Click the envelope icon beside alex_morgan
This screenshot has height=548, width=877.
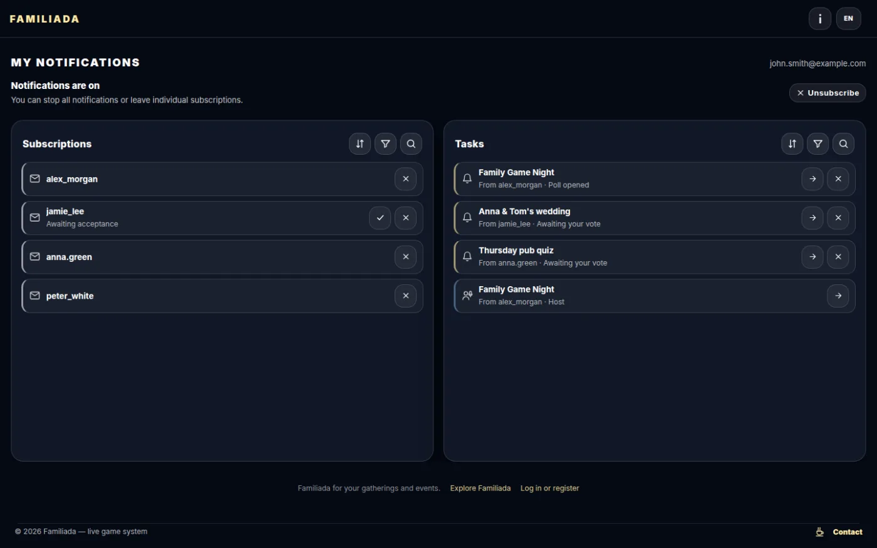click(35, 178)
